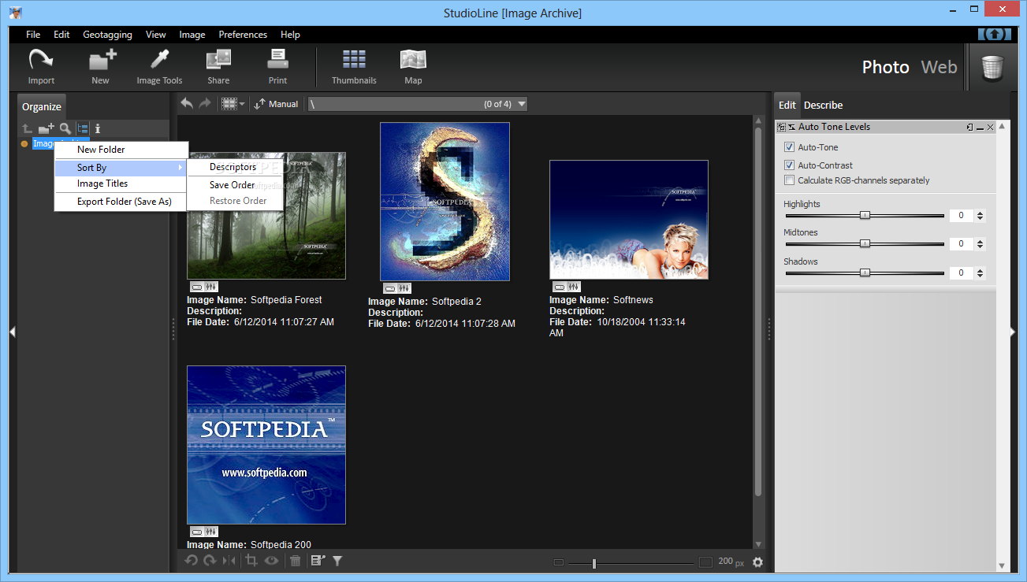Collapse the right panel with side arrow
Screen dimensions: 1027x582
click(x=1013, y=332)
